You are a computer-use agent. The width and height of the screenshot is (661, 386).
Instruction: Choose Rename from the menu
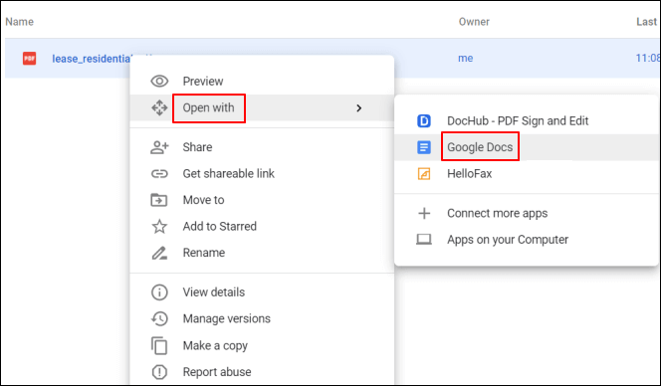262,253
